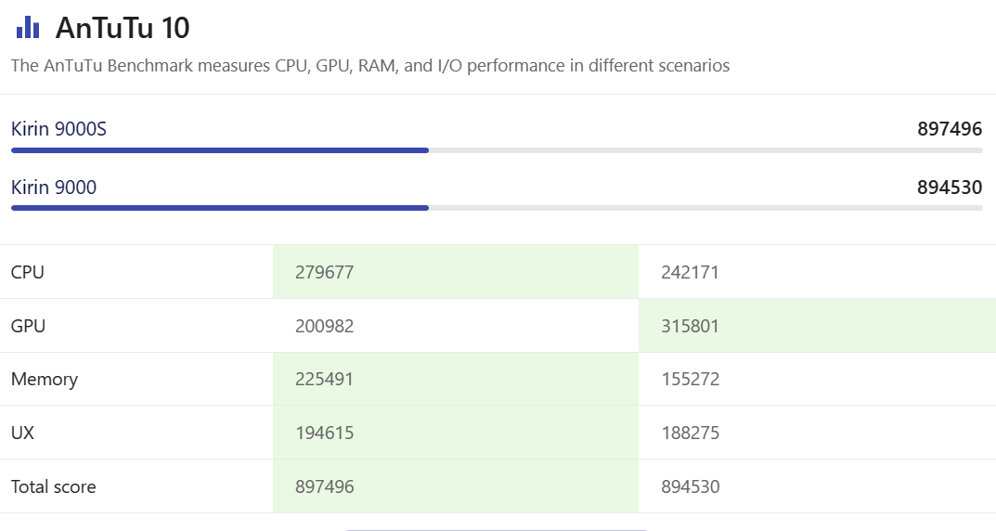Click the bar chart icon beside AnTuTu 10

pyautogui.click(x=28, y=28)
